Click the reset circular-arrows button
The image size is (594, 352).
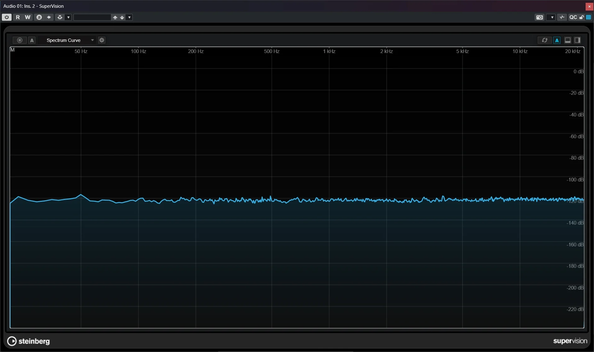click(544, 40)
